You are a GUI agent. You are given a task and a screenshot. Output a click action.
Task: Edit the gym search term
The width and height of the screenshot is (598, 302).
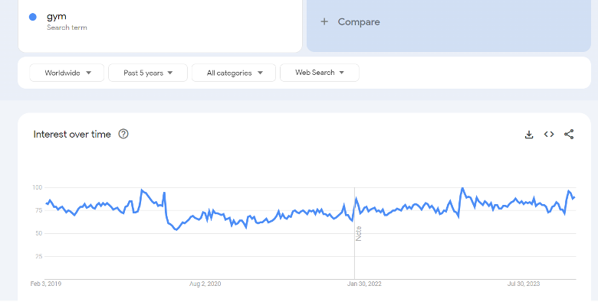coord(57,16)
